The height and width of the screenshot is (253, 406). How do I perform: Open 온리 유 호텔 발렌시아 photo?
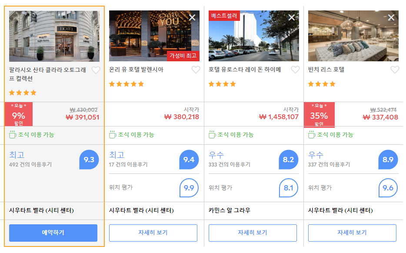point(154,36)
